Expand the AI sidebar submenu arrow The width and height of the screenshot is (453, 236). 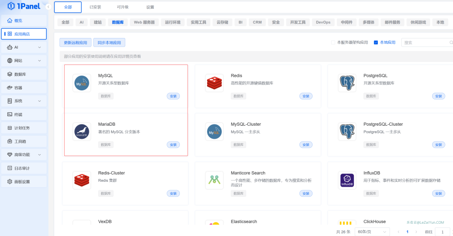(x=39, y=47)
